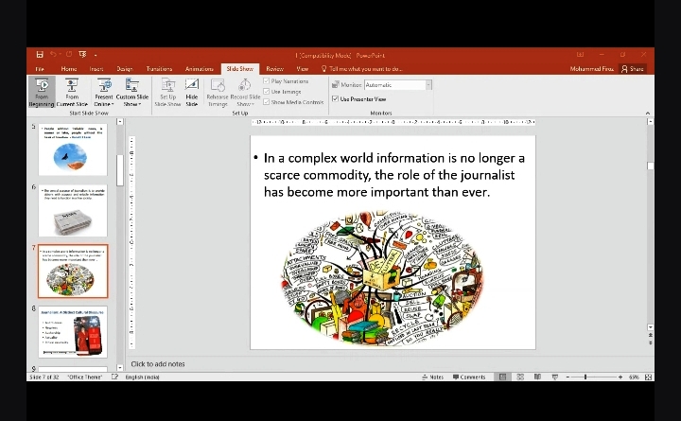Toggle the Notes pane from status bar
Screen dimensions: 681x421
[432, 377]
